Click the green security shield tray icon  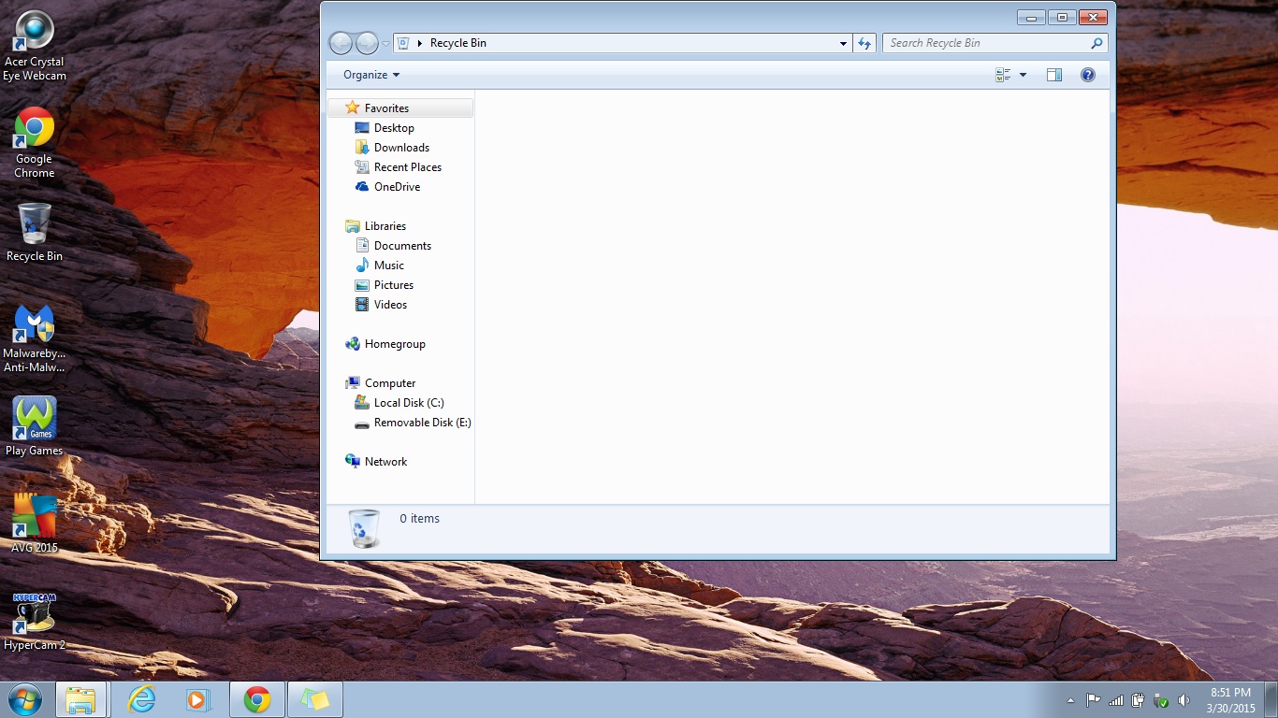coord(1161,700)
